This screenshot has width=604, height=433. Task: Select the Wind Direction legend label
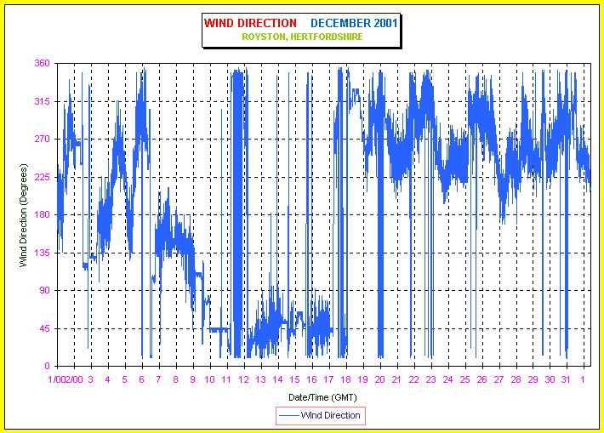coord(332,415)
